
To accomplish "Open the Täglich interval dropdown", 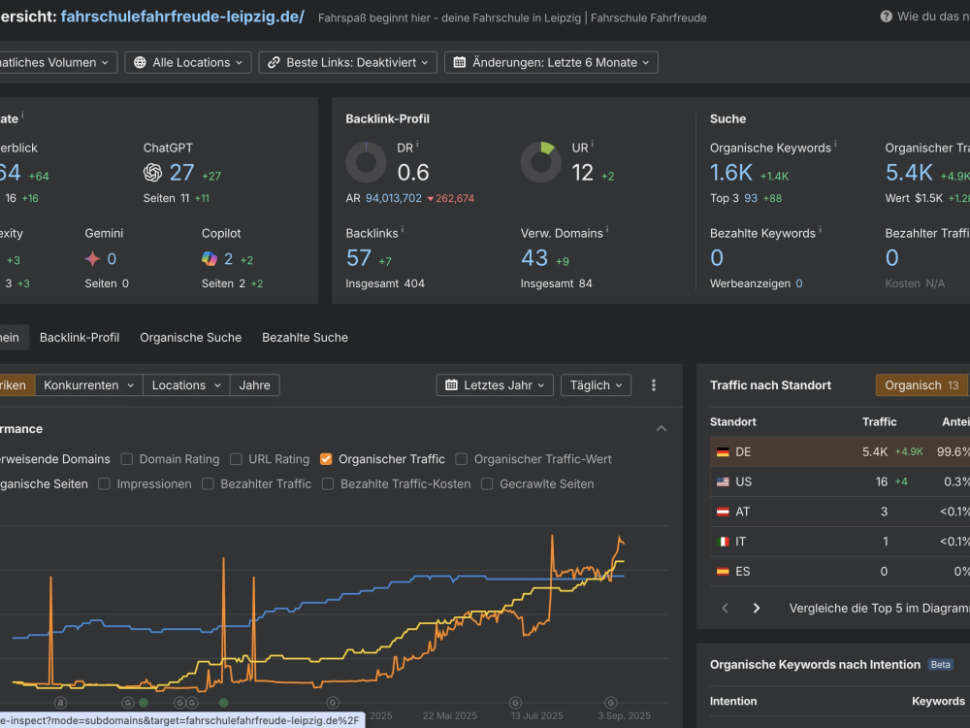I will [x=596, y=385].
